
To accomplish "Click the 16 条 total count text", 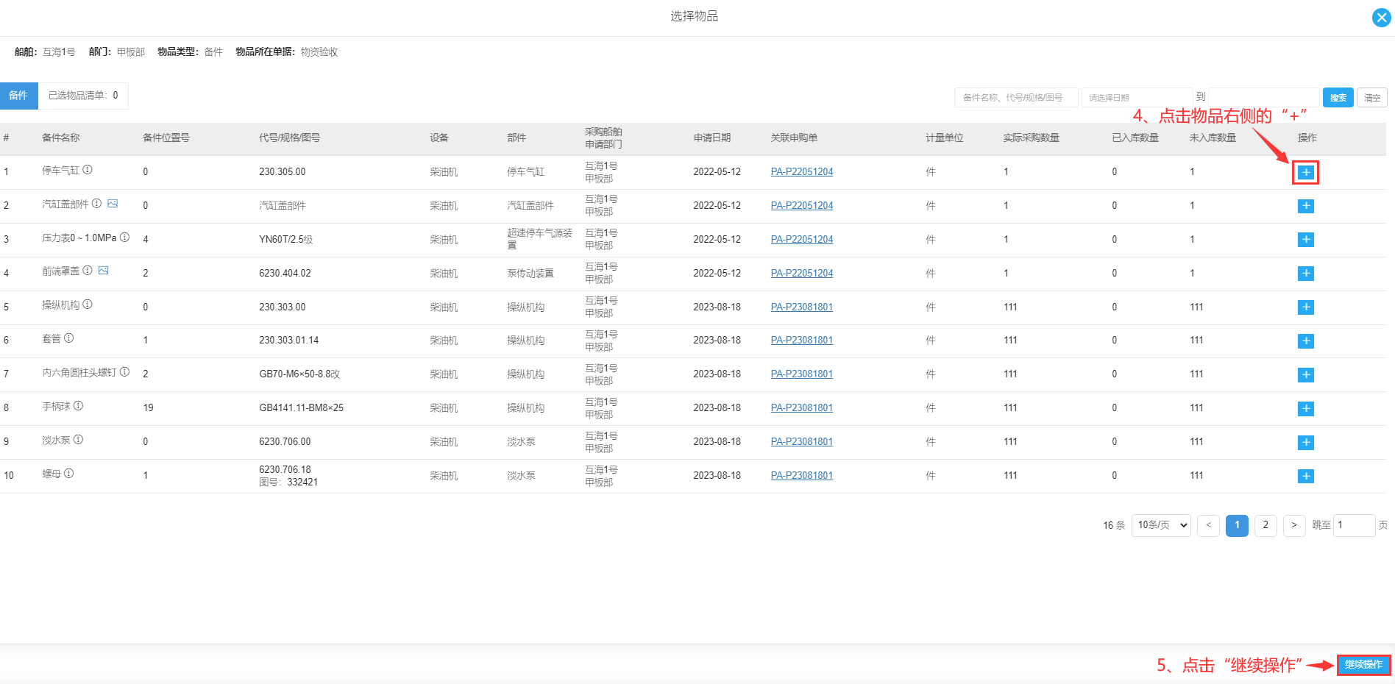I will pyautogui.click(x=1114, y=526).
